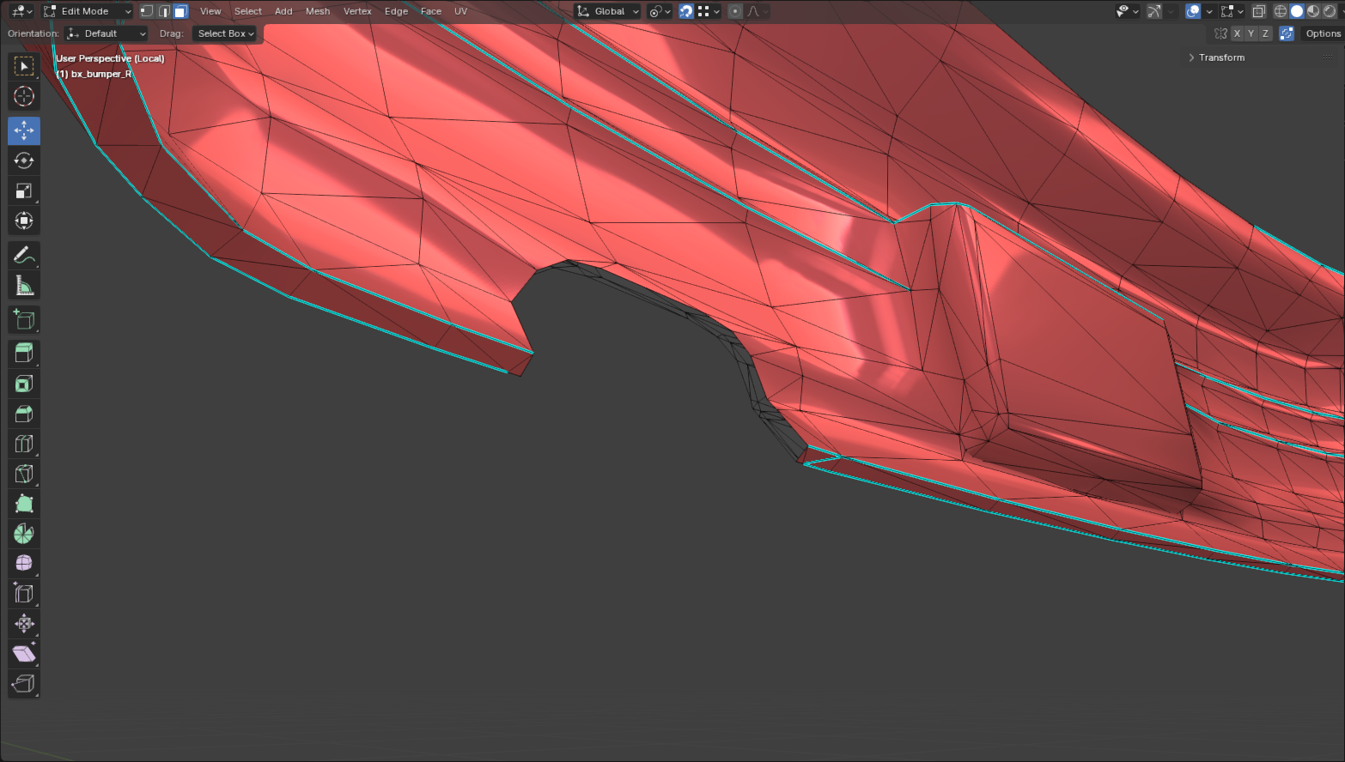Toggle snapping magnet on or off
This screenshot has width=1345, height=762.
coord(685,11)
